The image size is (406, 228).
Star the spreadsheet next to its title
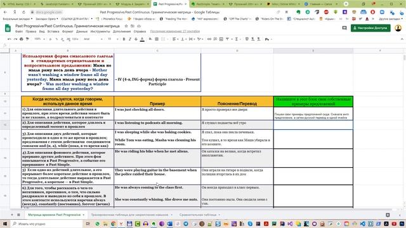(126, 26)
